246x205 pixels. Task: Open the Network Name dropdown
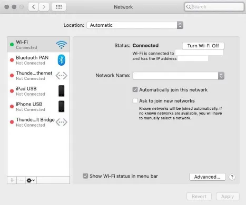(179, 76)
